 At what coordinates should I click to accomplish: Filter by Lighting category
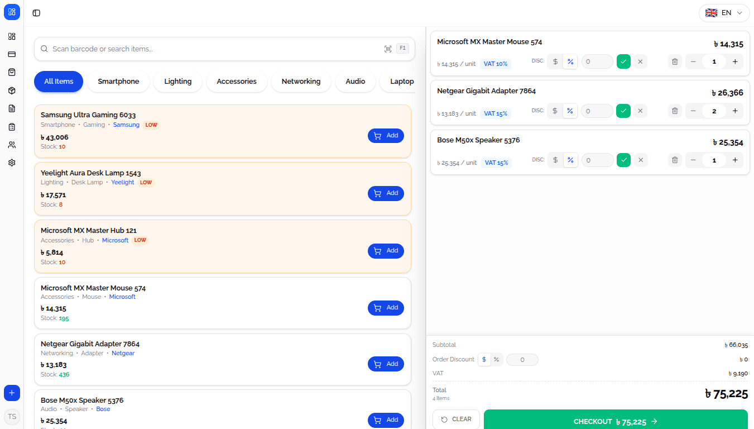click(x=178, y=82)
